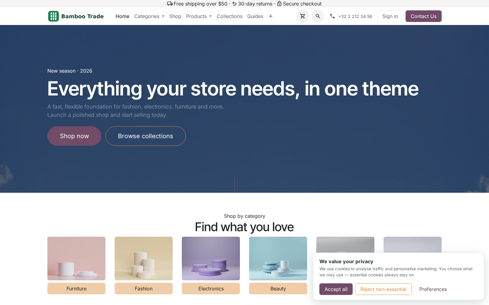Open the Electronics category image
The width and height of the screenshot is (489, 305).
[x=211, y=258]
